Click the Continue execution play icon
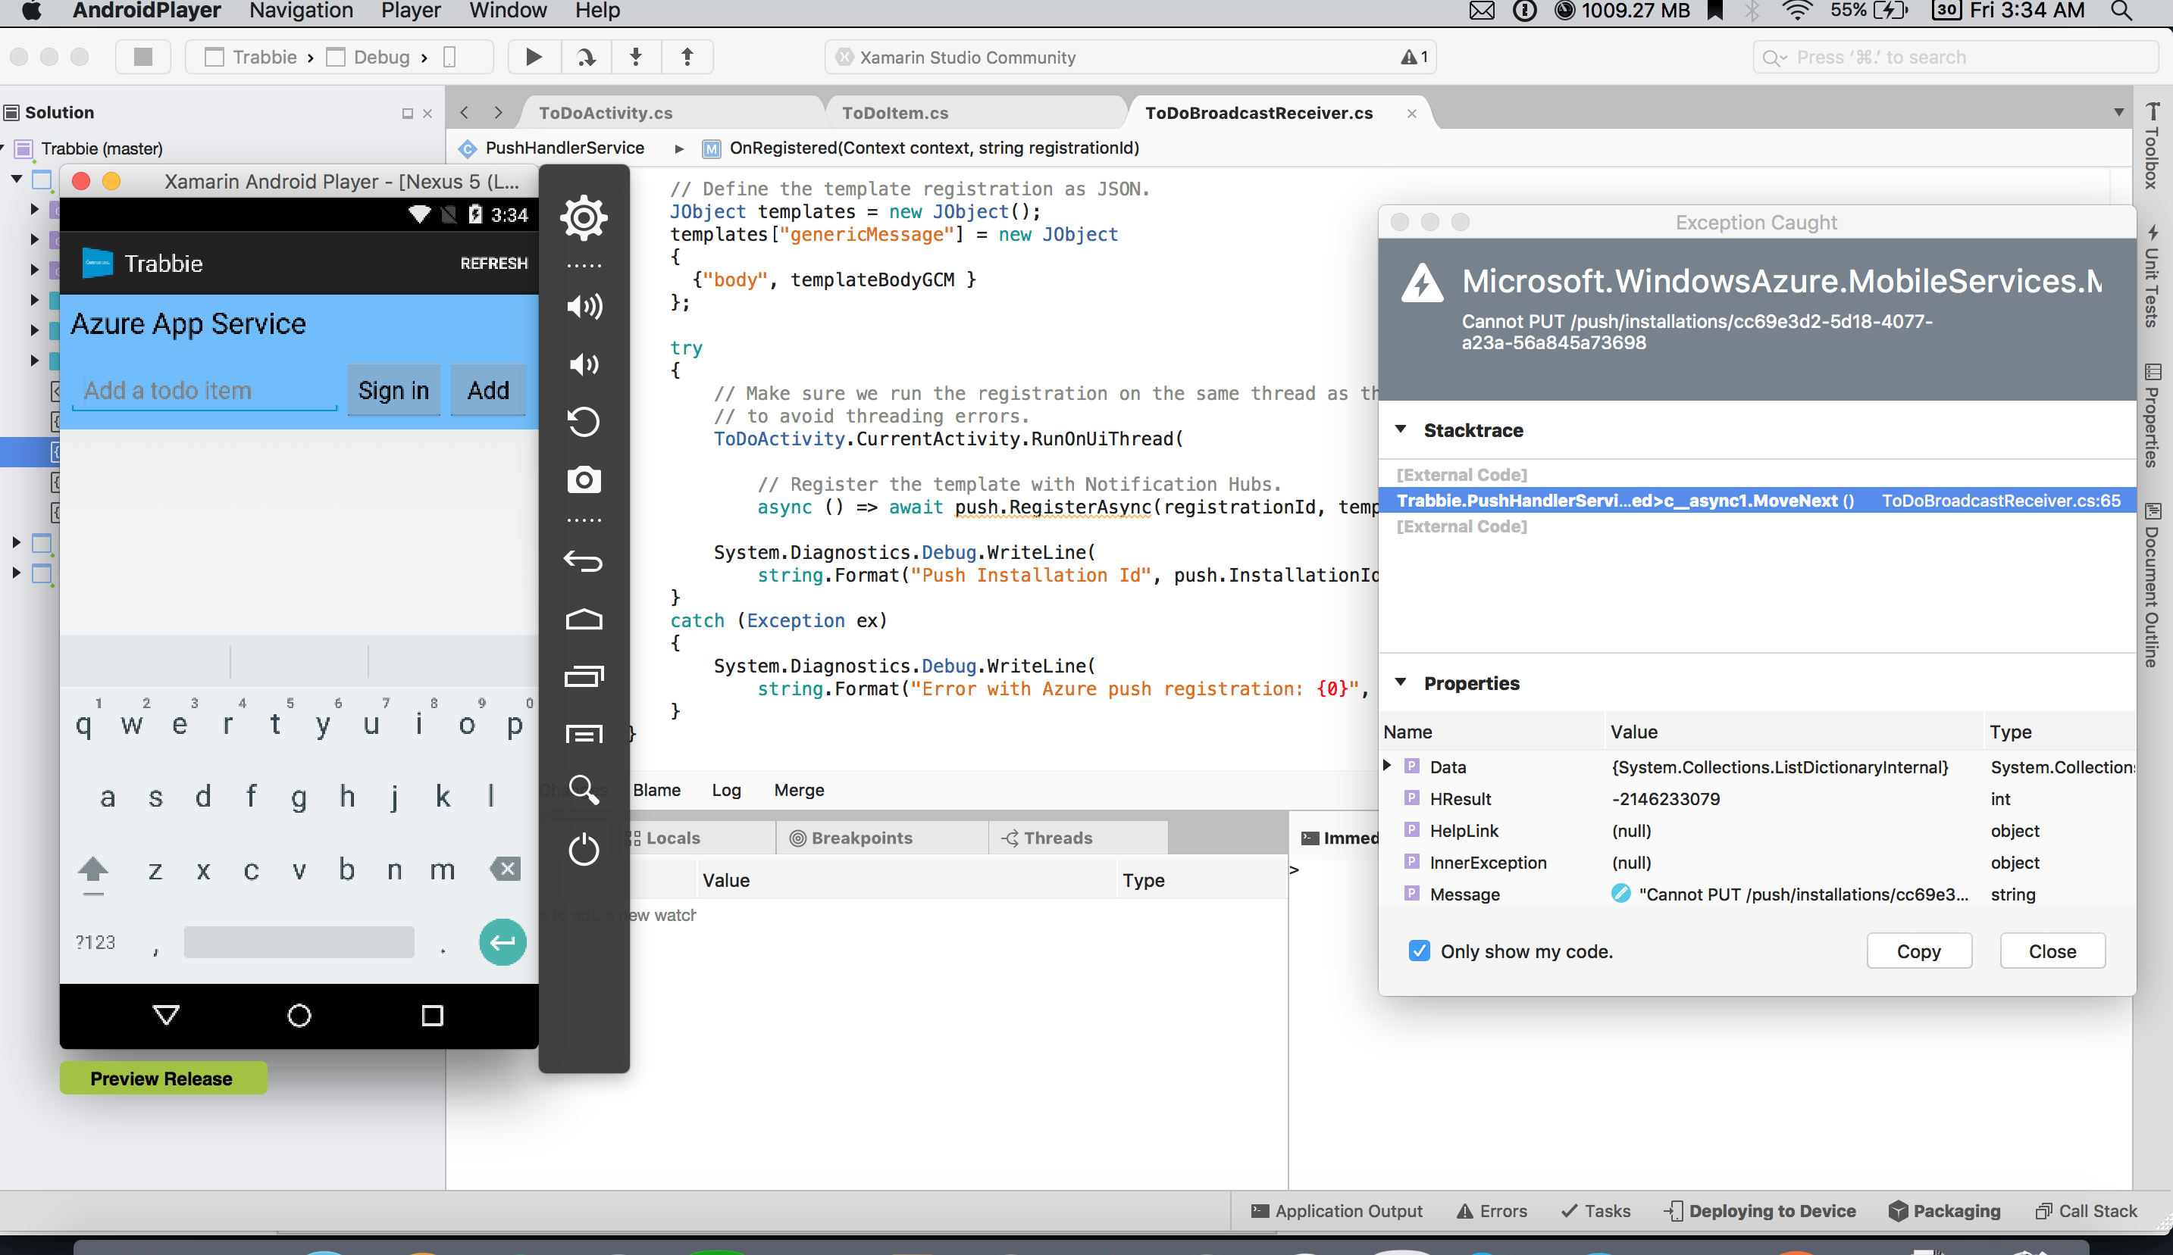Image resolution: width=2173 pixels, height=1255 pixels. tap(534, 57)
